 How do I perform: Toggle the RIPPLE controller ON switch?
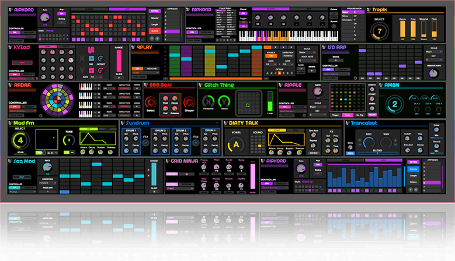(x=284, y=107)
